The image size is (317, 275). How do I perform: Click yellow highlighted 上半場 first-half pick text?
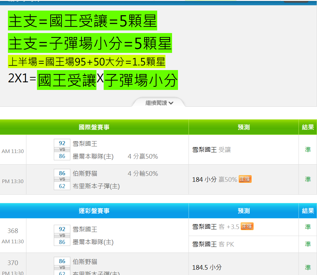click(87, 61)
